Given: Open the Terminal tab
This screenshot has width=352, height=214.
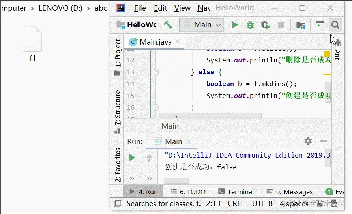Looking at the screenshot, I should pyautogui.click(x=236, y=192).
